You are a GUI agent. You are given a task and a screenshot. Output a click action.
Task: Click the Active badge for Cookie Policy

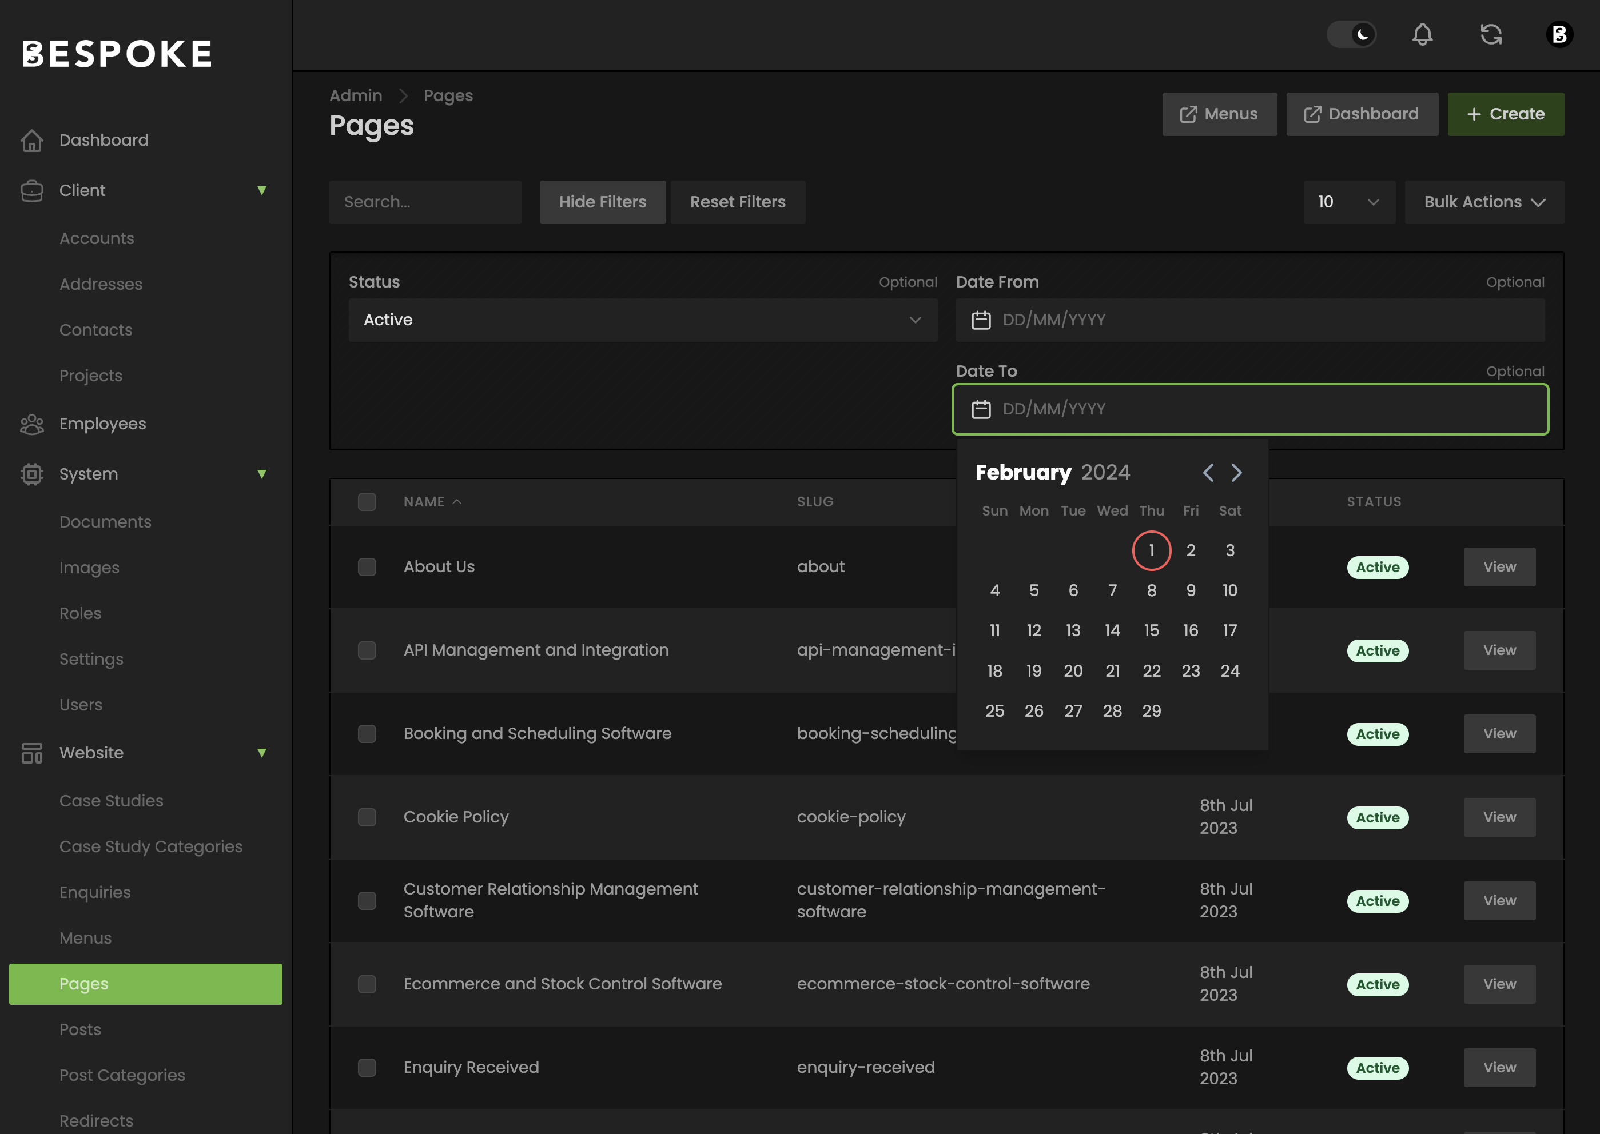[x=1377, y=818]
